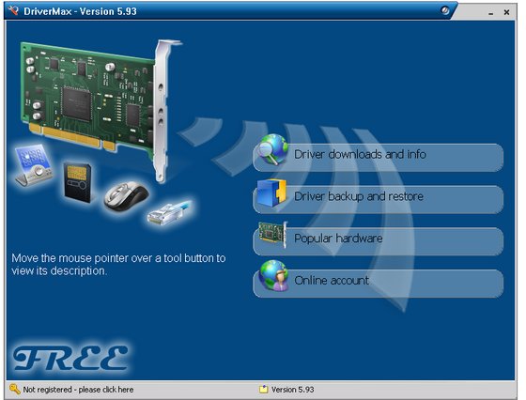Click the key icon in status bar

tap(15, 389)
